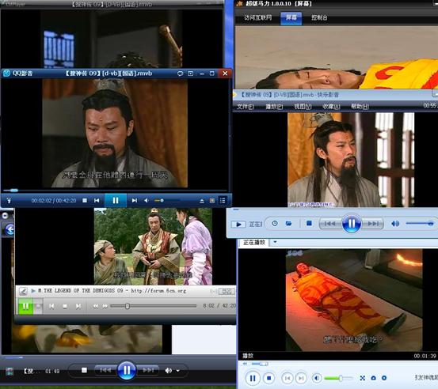Click the media library icon in bottom-left player
This screenshot has height=389, width=438.
pyautogui.click(x=10, y=371)
